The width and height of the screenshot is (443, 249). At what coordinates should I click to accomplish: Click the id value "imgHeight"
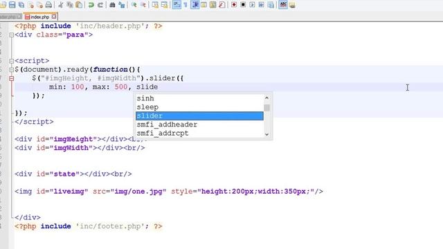(73, 139)
